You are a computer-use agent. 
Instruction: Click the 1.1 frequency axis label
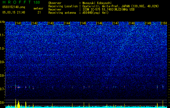[2, 35]
